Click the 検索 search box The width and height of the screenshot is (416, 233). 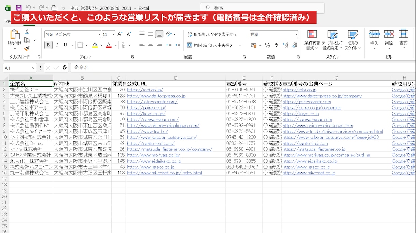[262, 8]
